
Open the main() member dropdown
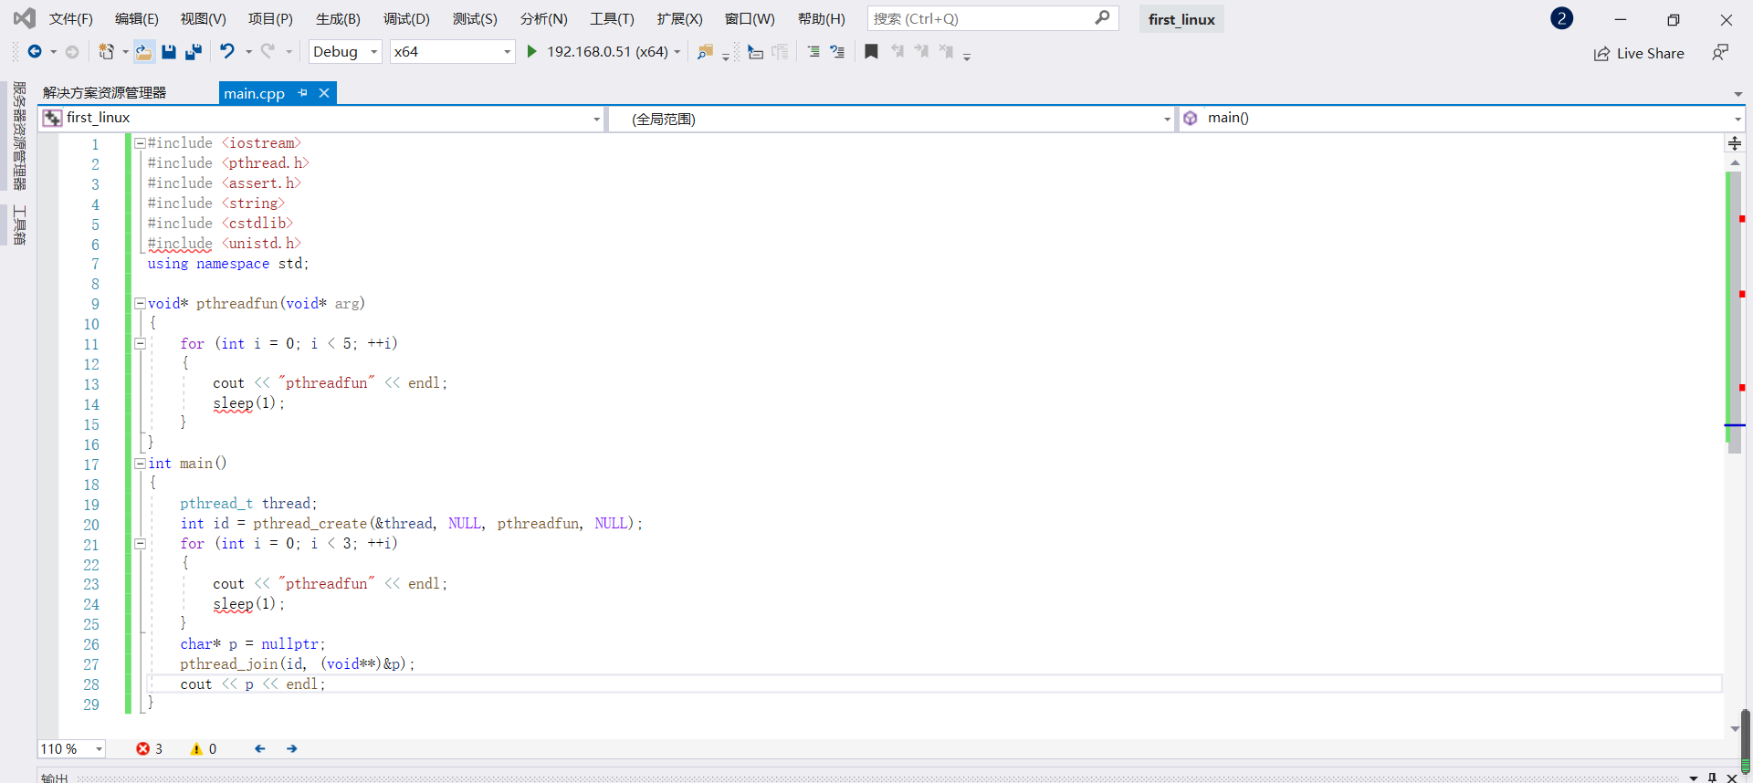[x=1462, y=119]
